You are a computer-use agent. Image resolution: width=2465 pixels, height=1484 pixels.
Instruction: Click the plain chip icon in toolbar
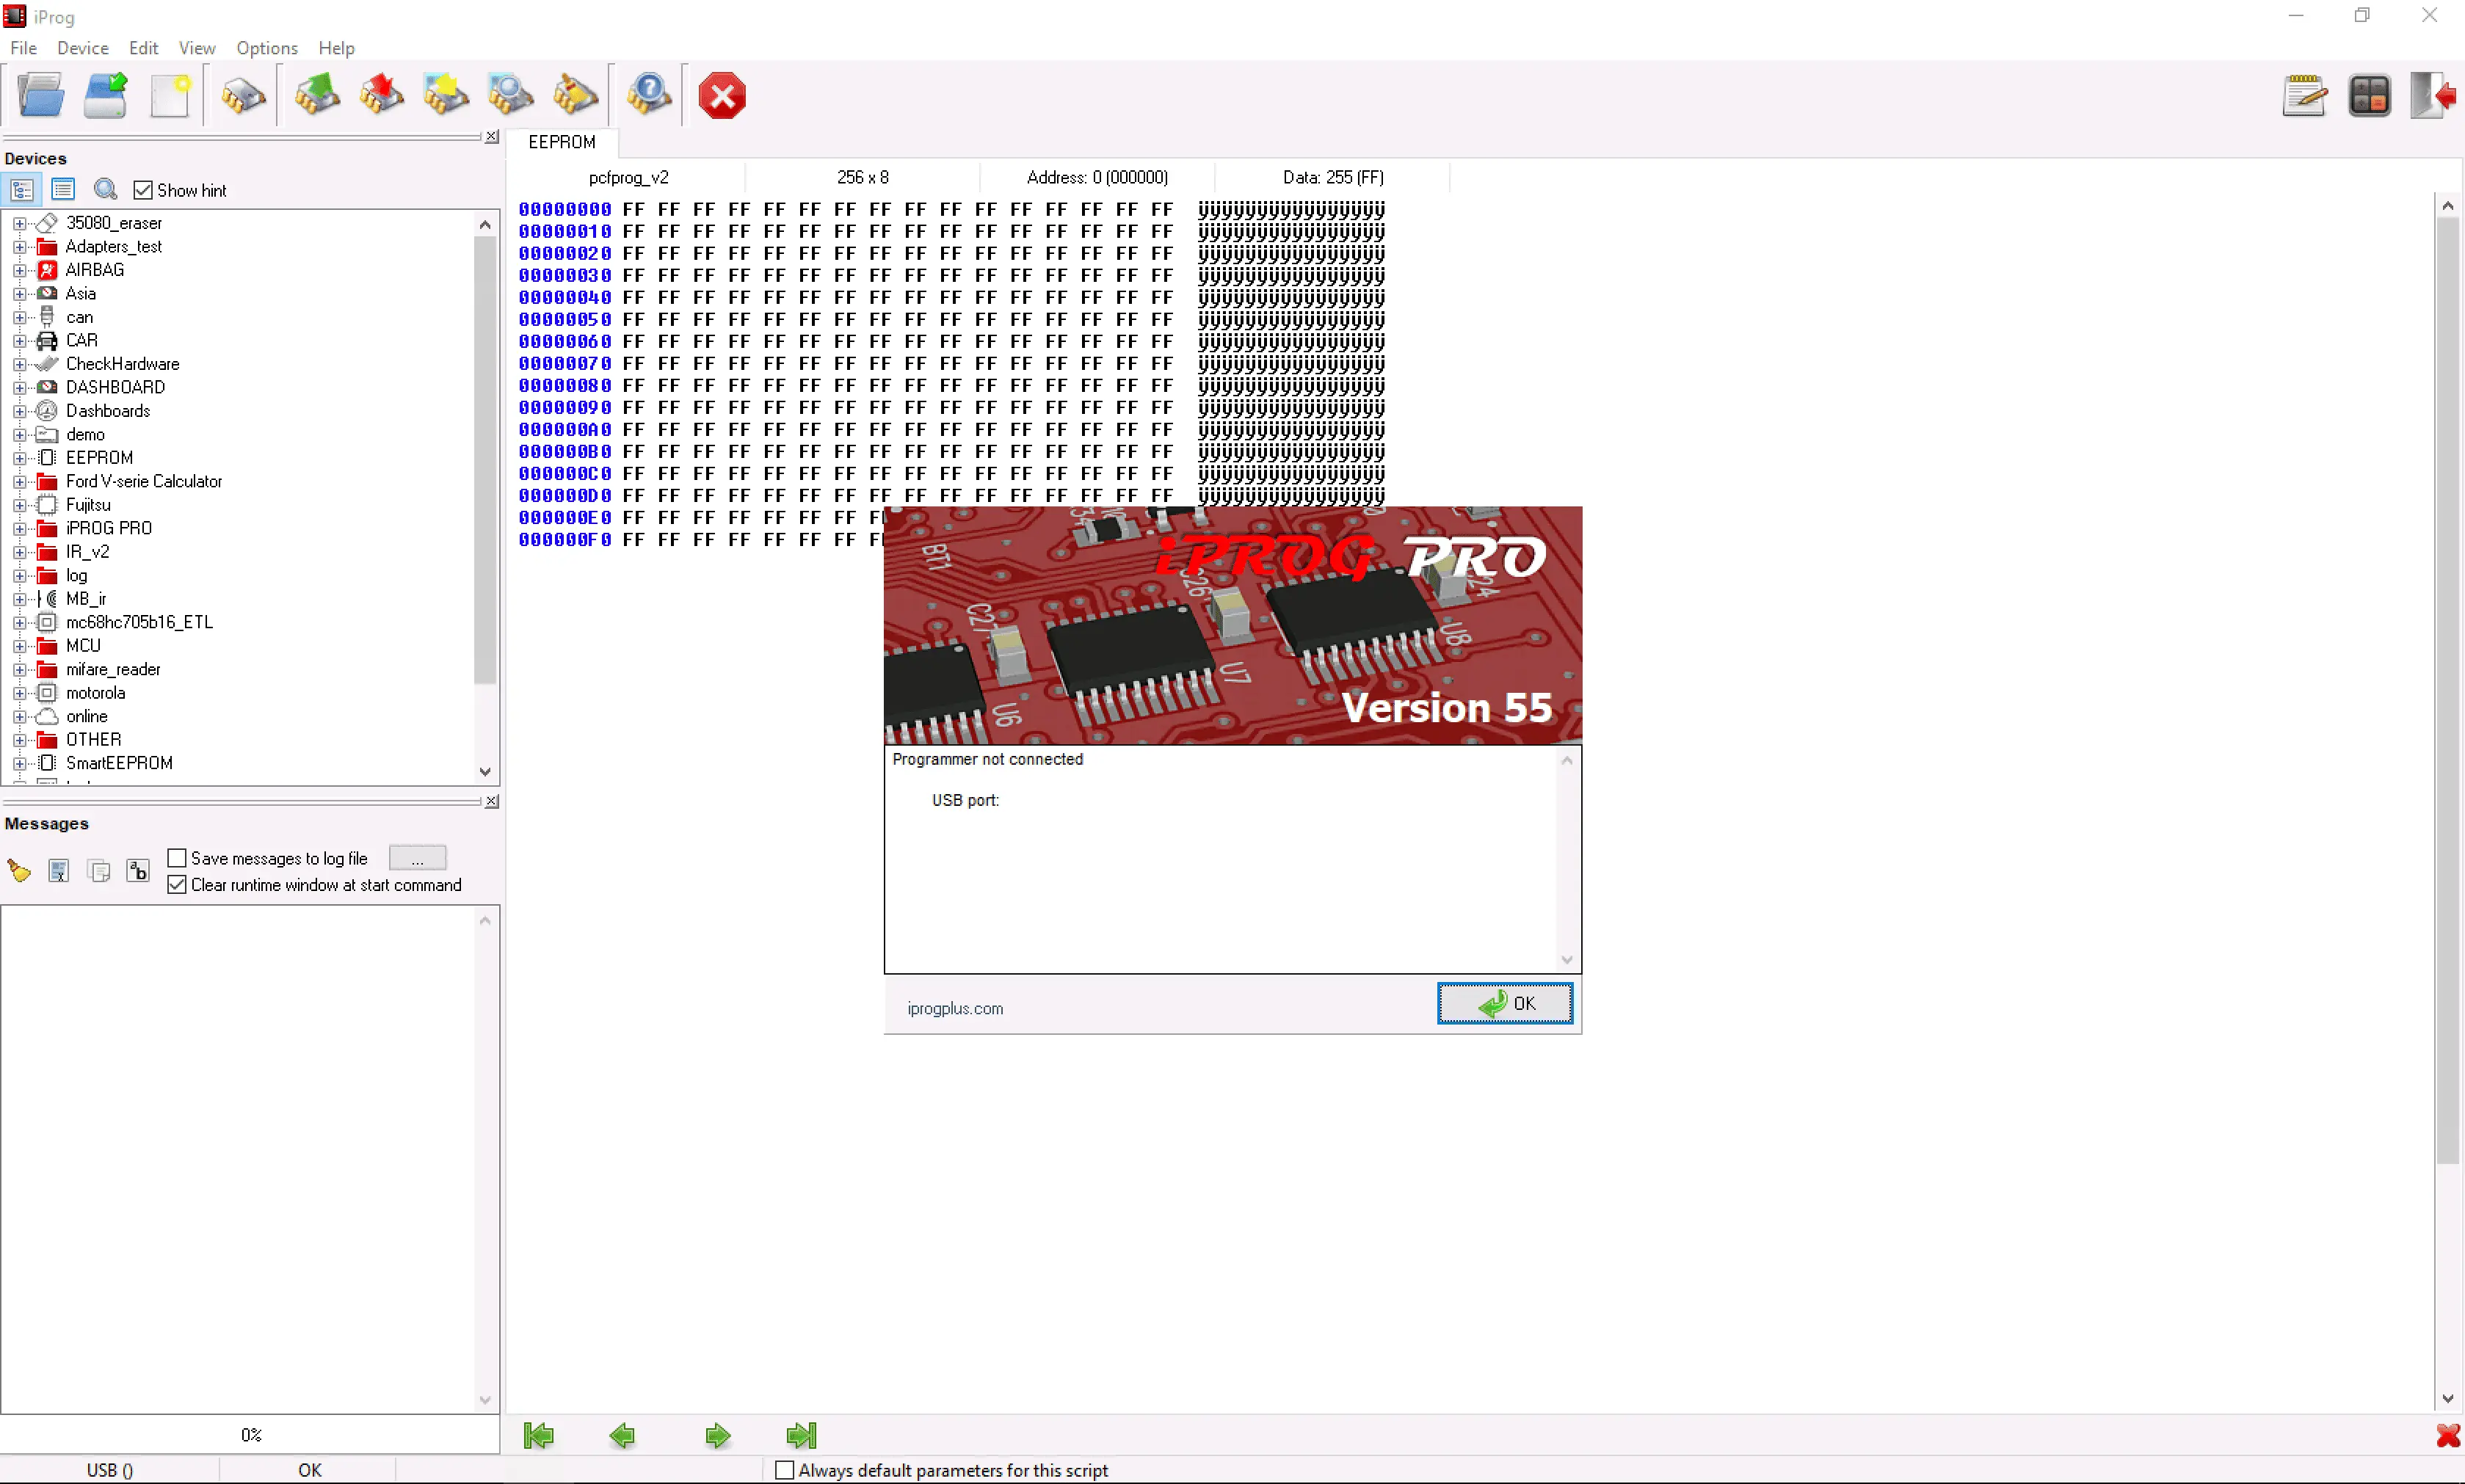(x=243, y=96)
